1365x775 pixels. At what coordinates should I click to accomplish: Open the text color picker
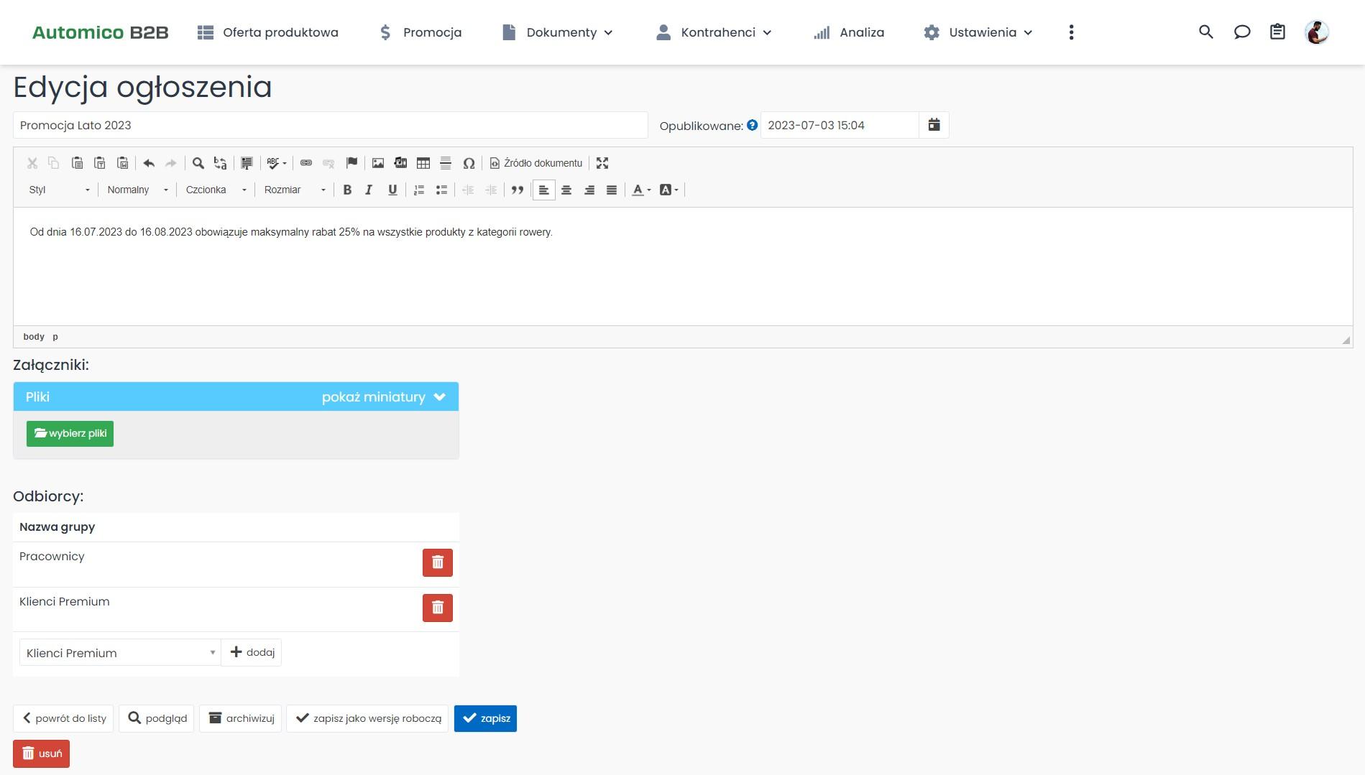pos(640,190)
